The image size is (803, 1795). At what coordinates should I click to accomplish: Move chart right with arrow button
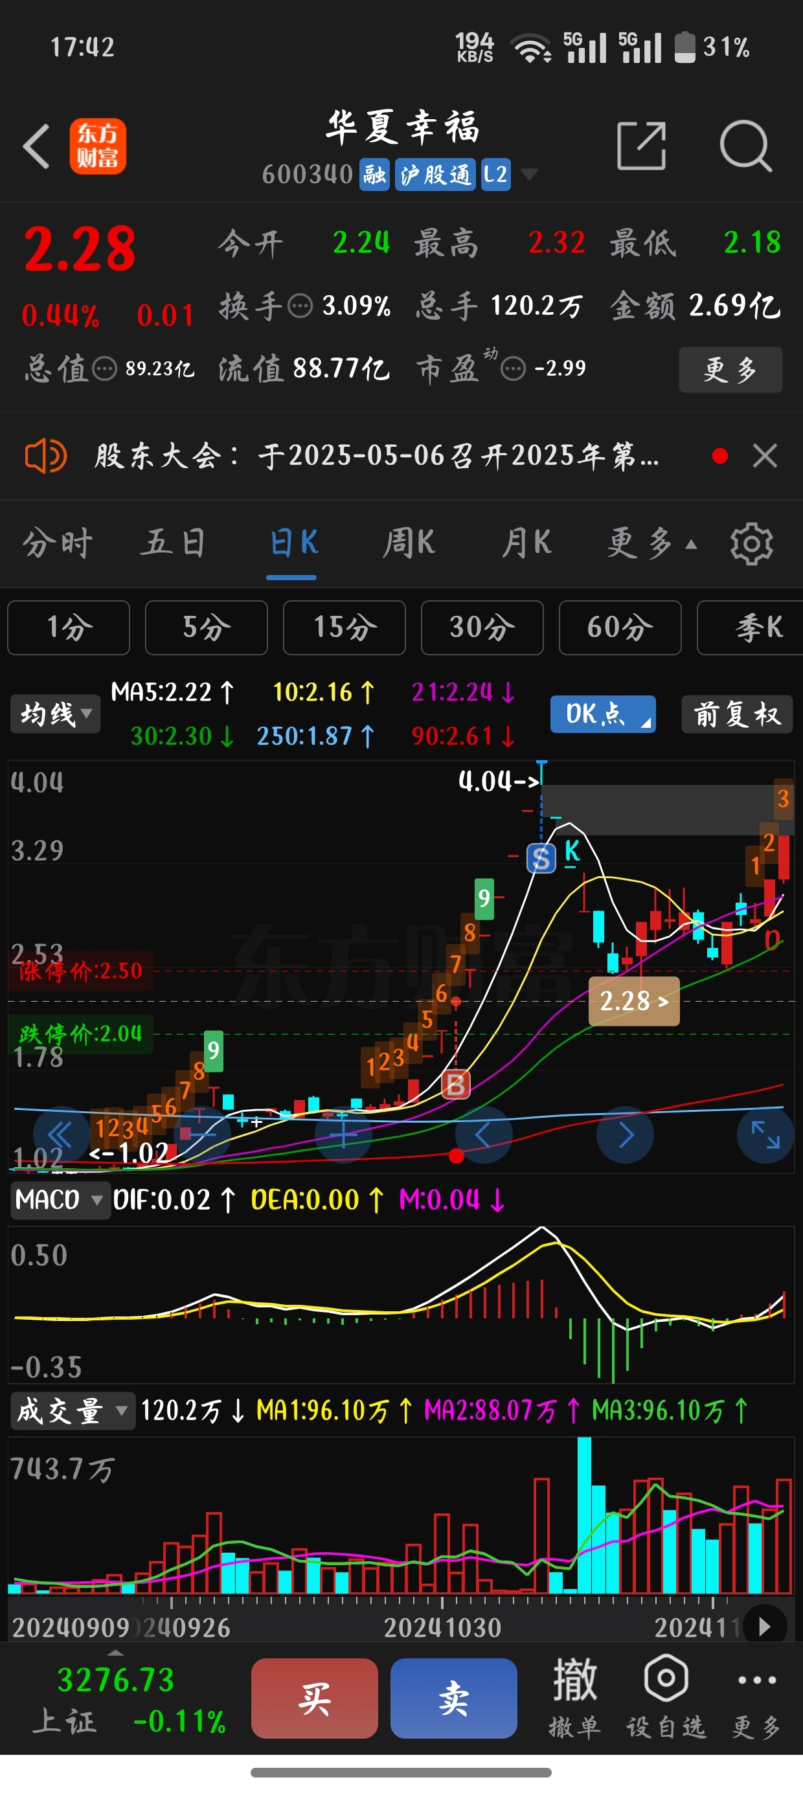pyautogui.click(x=626, y=1135)
